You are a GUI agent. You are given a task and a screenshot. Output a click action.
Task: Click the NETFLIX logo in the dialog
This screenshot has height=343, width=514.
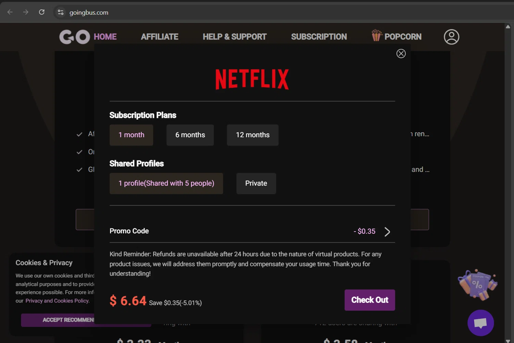point(252,79)
